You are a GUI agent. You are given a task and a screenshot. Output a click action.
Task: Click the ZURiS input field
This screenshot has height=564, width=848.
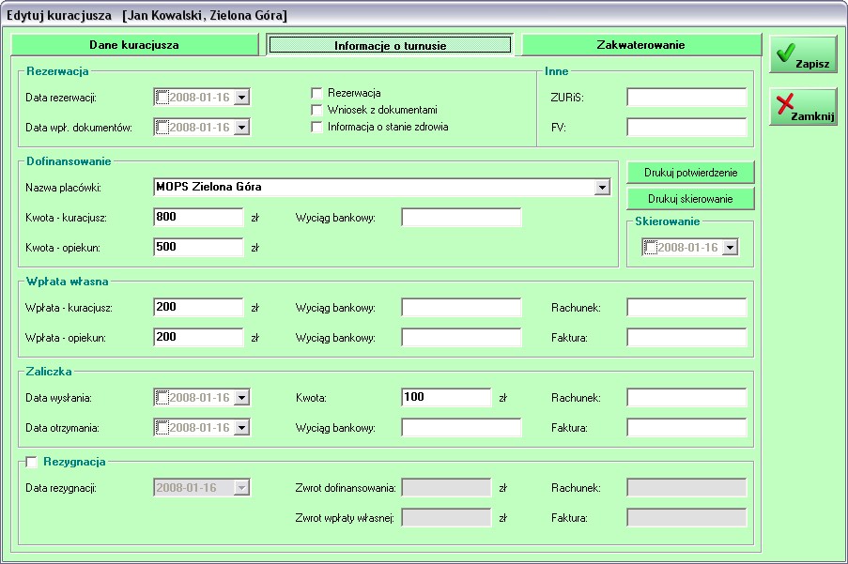[686, 98]
